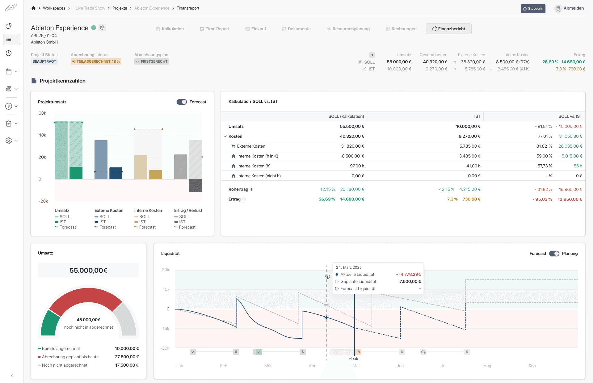Go to Projekte breadcrumb
This screenshot has width=593, height=383.
coord(120,8)
